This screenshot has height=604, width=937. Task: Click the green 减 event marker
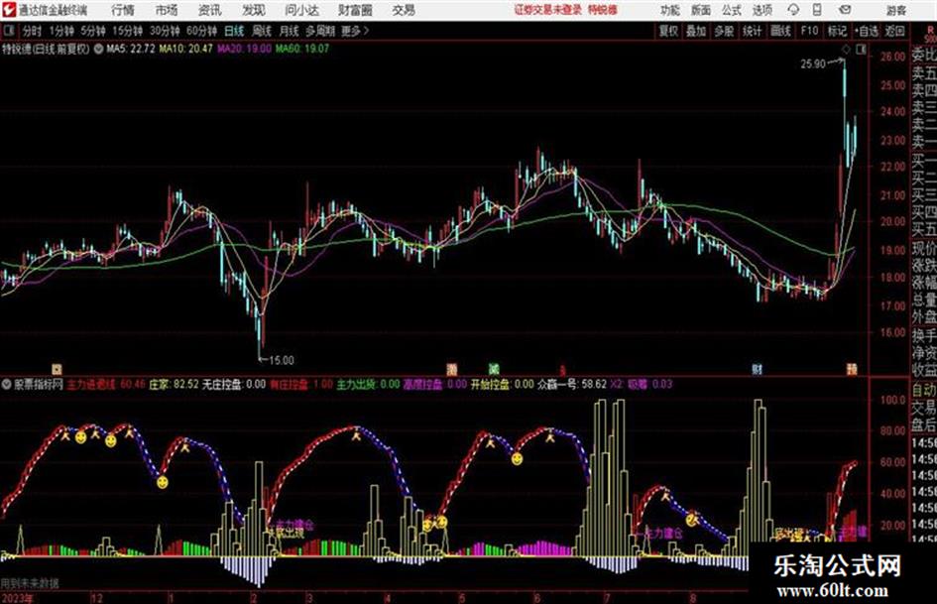pyautogui.click(x=494, y=369)
